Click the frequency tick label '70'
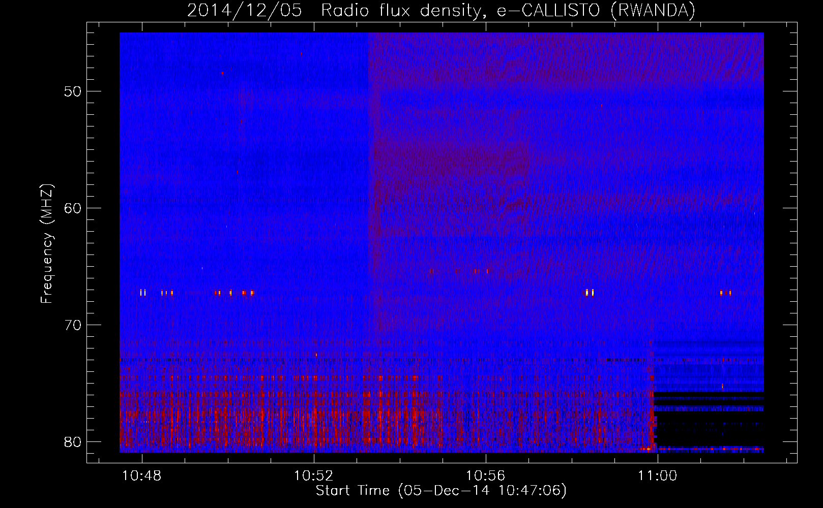Image resolution: width=823 pixels, height=508 pixels. click(73, 325)
